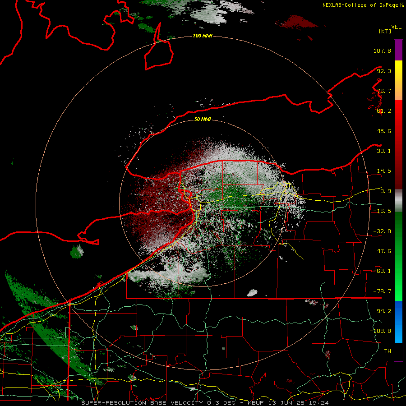This screenshot has height=406, width=406.
Task: Click the -32.0 scale value
Action: point(382,231)
